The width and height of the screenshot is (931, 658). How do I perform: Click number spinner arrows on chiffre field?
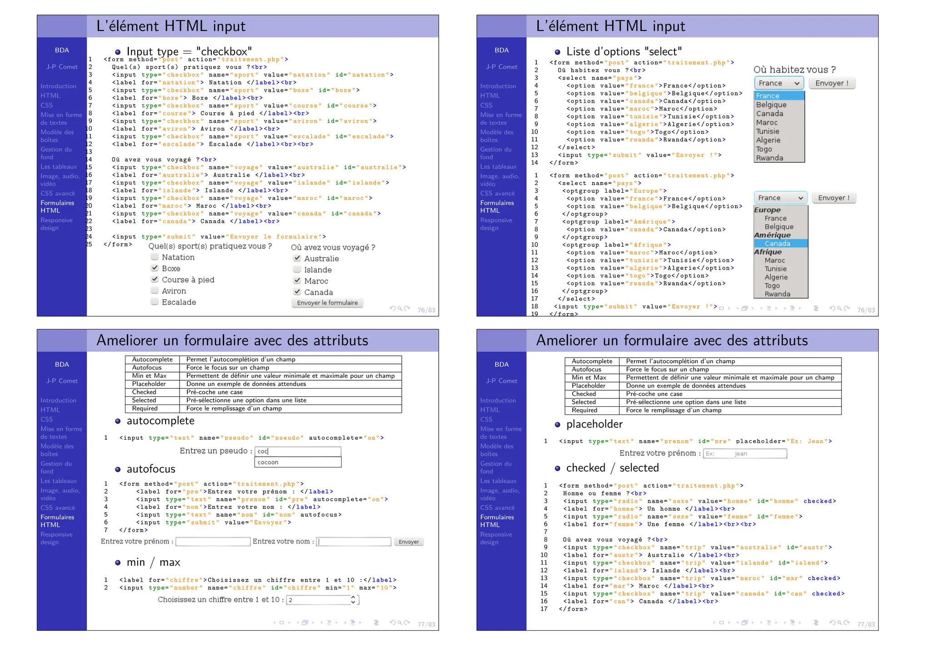353,600
